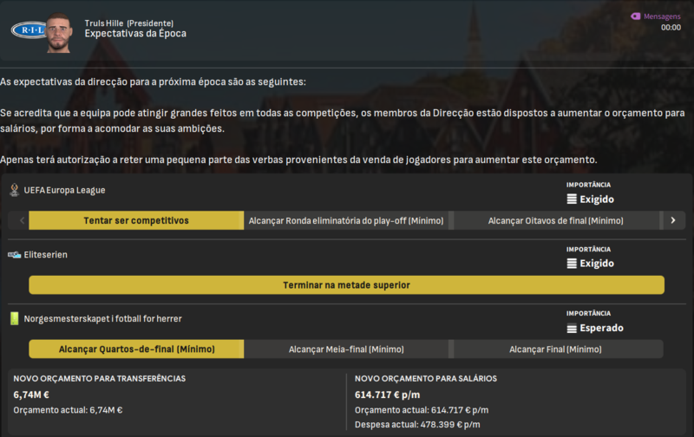Click the Norgesmesterskapet Esperado importance icon
This screenshot has height=437, width=694.
click(x=572, y=329)
